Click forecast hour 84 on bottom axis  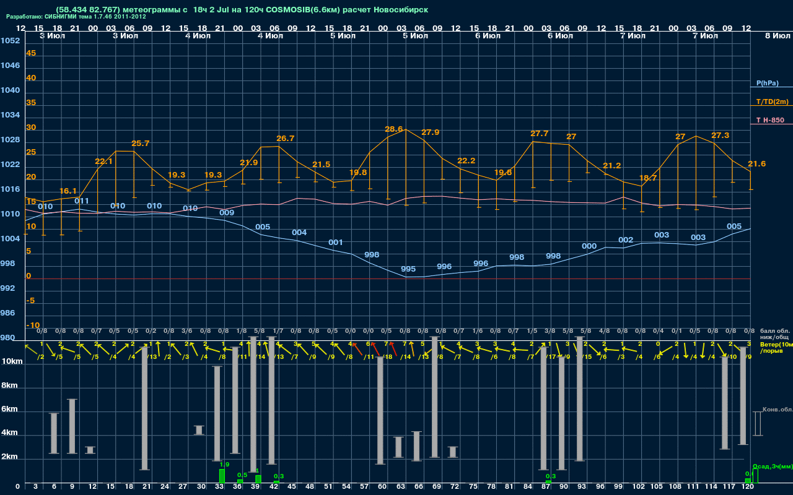[528, 488]
